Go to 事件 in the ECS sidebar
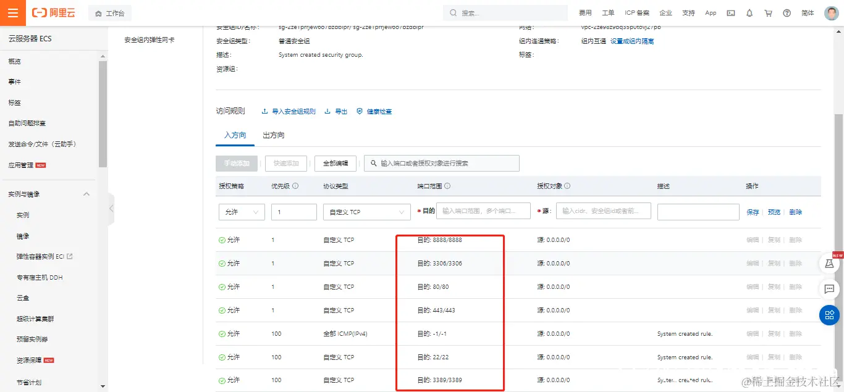The image size is (844, 392). click(x=14, y=81)
